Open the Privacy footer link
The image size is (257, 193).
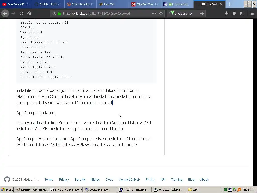click(x=64, y=179)
